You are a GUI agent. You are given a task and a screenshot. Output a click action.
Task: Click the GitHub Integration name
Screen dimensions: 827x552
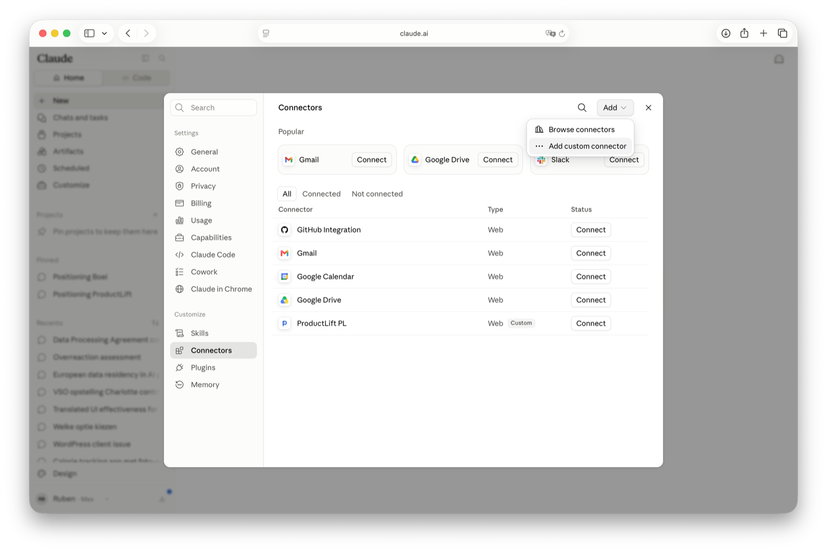point(329,230)
